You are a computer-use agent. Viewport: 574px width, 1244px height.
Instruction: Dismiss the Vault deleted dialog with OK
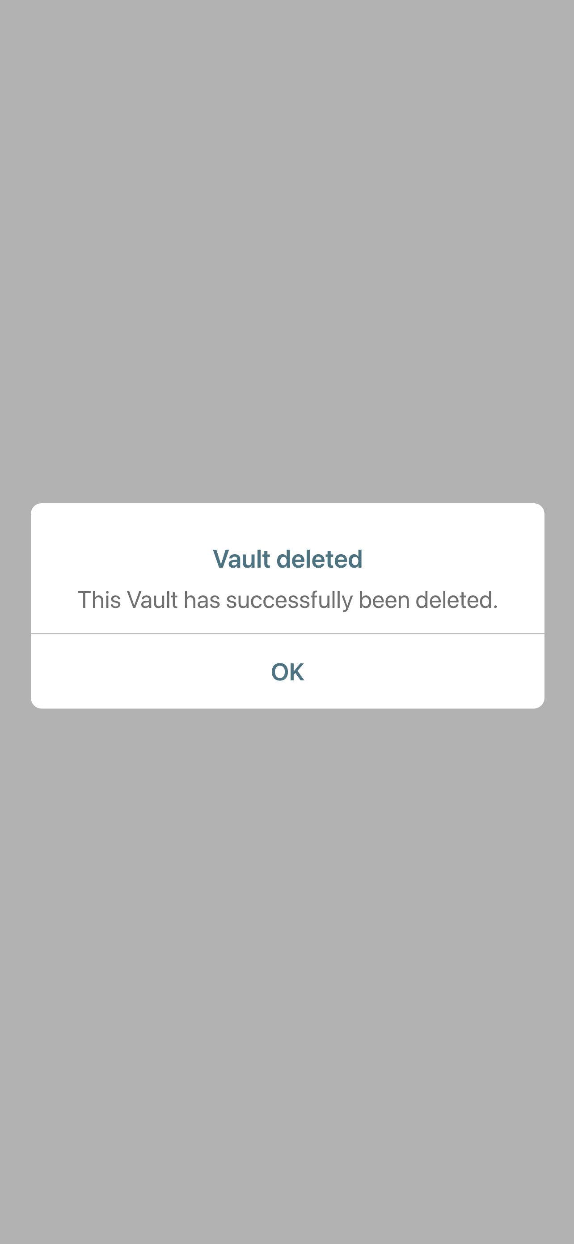(287, 671)
